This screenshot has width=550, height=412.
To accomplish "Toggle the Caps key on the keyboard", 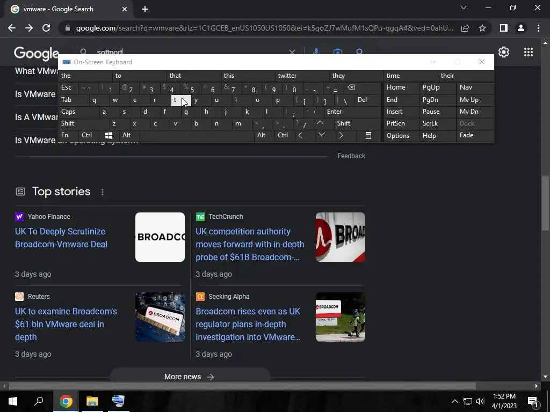I will pyautogui.click(x=78, y=112).
